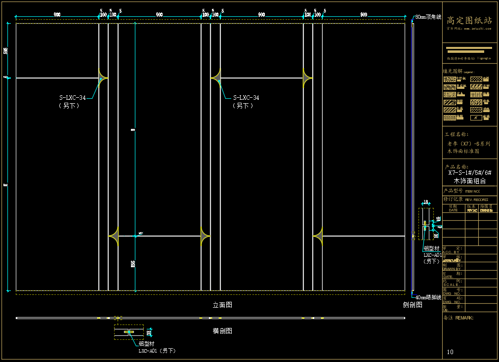Select the 横剖图 cross-section title
Image resolution: width=499 pixels, height=362 pixels.
click(222, 331)
